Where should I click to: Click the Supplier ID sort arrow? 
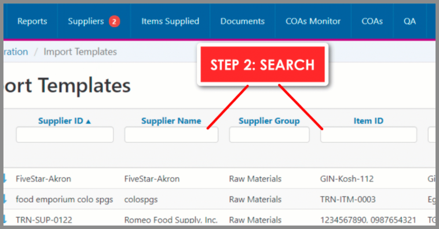89,121
